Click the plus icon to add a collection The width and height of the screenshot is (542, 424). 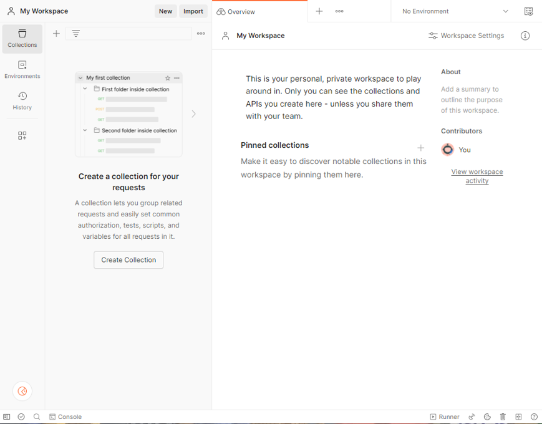[56, 34]
